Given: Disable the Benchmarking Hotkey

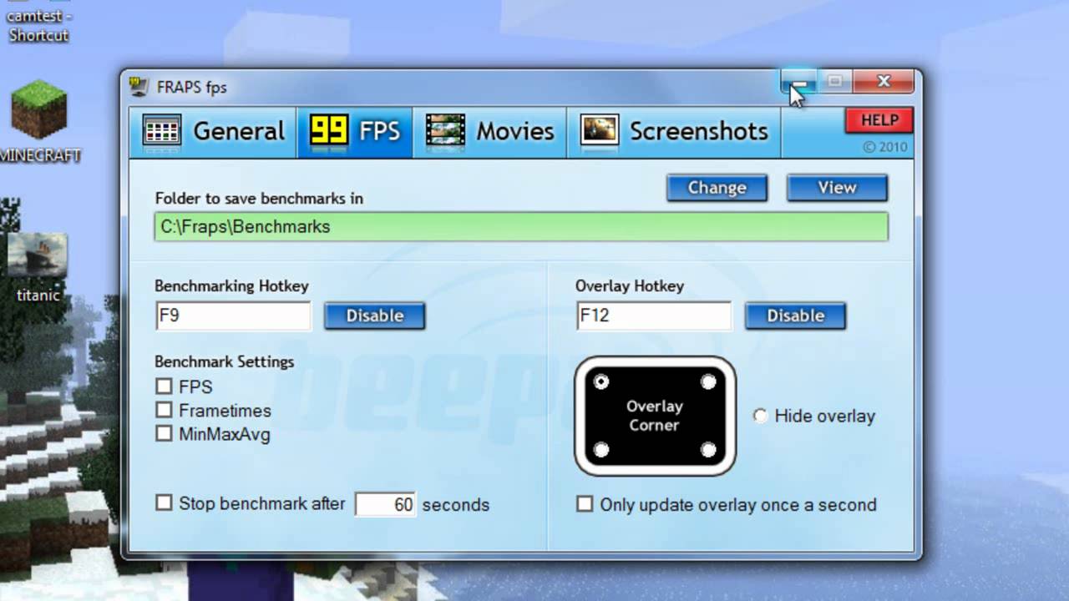Looking at the screenshot, I should click(x=375, y=316).
